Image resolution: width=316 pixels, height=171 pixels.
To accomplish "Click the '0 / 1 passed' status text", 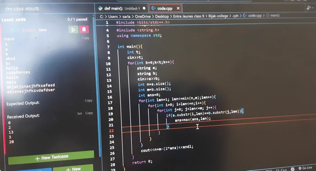I will tap(78, 20).
